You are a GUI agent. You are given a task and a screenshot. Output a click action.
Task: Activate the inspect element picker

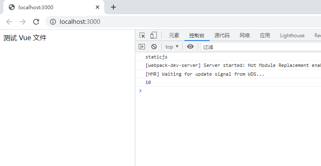pyautogui.click(x=142, y=36)
